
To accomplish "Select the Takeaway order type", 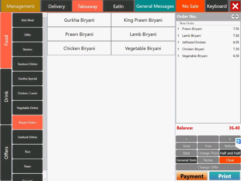I will pyautogui.click(x=87, y=6).
